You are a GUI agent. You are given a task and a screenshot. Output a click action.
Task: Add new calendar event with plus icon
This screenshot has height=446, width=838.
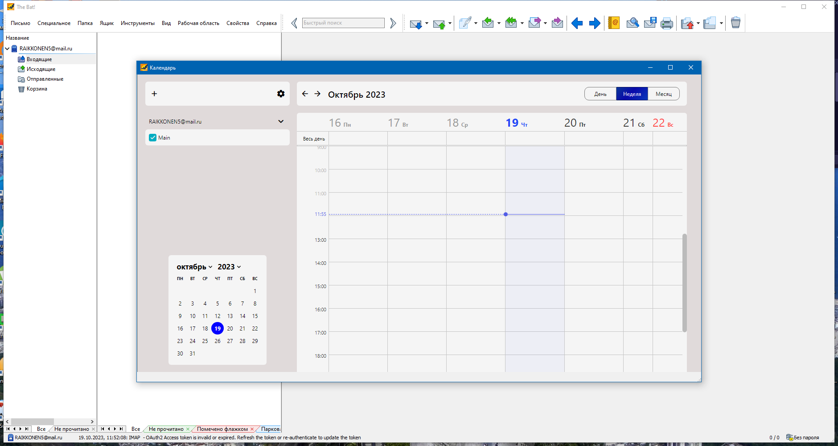154,94
